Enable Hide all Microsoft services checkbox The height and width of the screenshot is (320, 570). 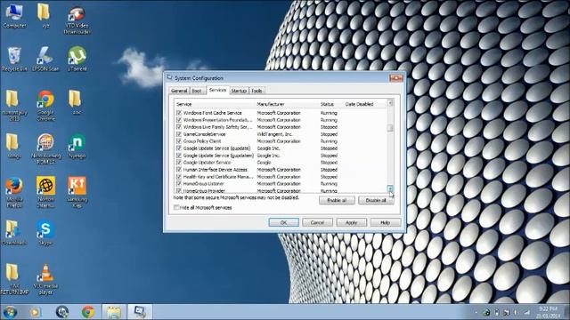pos(176,207)
